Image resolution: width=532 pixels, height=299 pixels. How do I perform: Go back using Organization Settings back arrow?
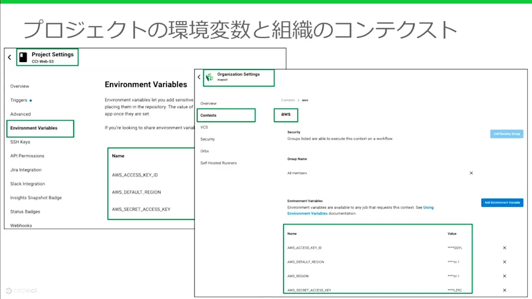pyautogui.click(x=199, y=77)
